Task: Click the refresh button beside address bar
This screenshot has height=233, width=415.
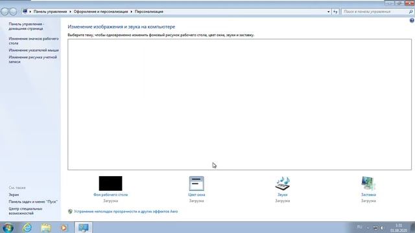Action: click(x=335, y=12)
